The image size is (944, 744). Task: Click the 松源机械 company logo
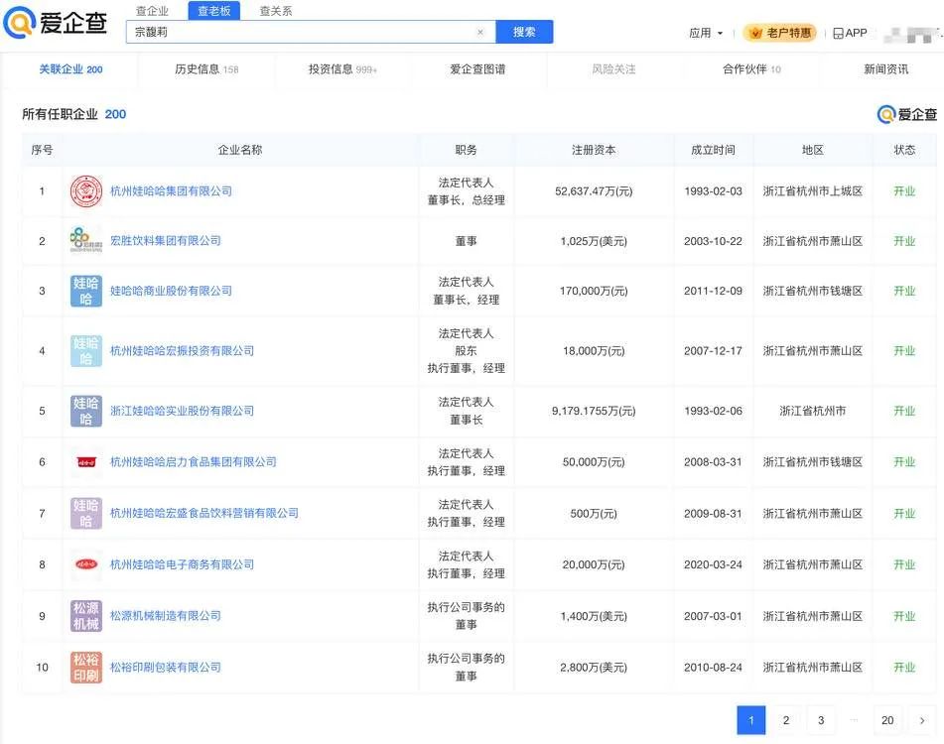pyautogui.click(x=85, y=615)
